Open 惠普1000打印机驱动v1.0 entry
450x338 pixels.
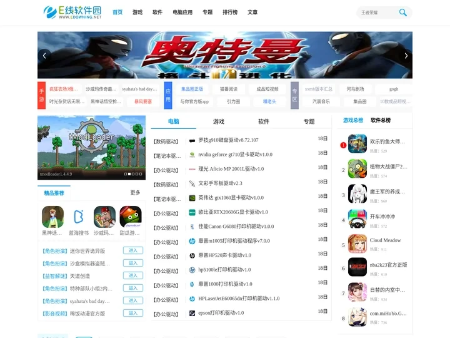[x=225, y=284]
